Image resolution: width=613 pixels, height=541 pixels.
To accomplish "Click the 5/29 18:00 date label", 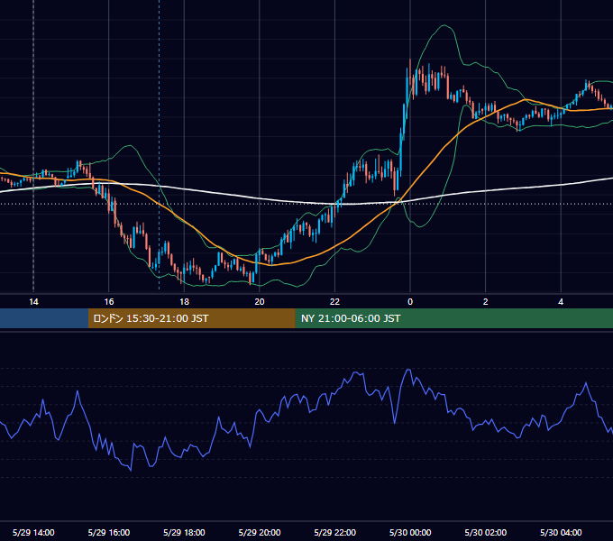I will click(184, 532).
